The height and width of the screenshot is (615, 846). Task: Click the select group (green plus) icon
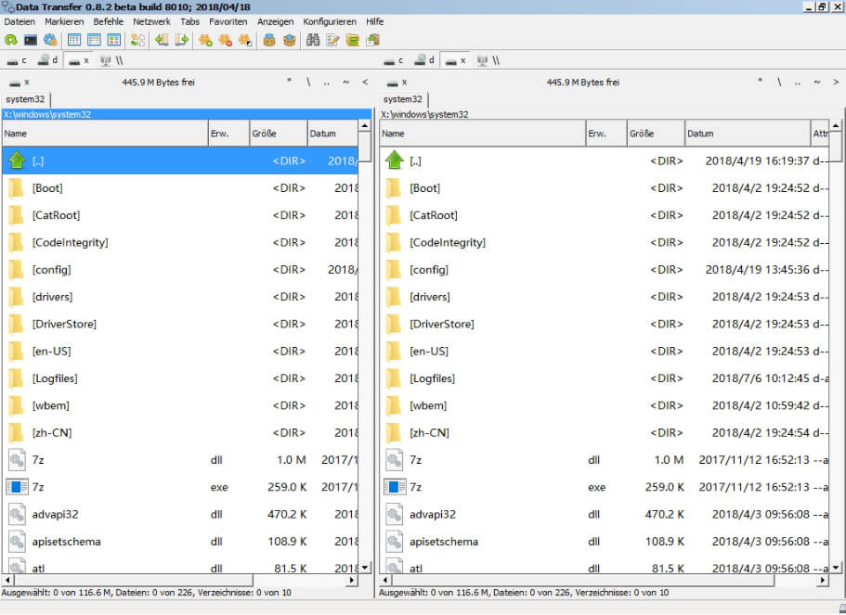(x=205, y=40)
